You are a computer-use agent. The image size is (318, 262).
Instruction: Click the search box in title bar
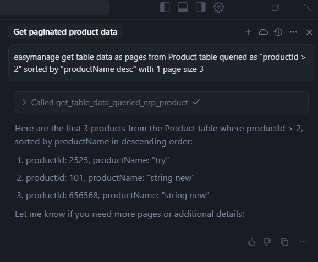tap(54, 8)
